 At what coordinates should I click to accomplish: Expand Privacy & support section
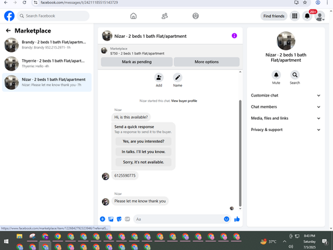click(286, 130)
